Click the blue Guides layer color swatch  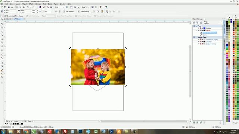tap(205, 28)
